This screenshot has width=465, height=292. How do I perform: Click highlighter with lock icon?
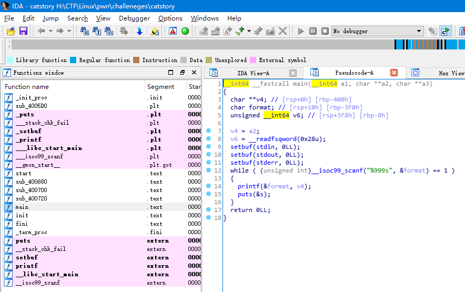click(155, 31)
